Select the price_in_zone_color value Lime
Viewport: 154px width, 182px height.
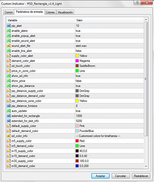point(82,71)
